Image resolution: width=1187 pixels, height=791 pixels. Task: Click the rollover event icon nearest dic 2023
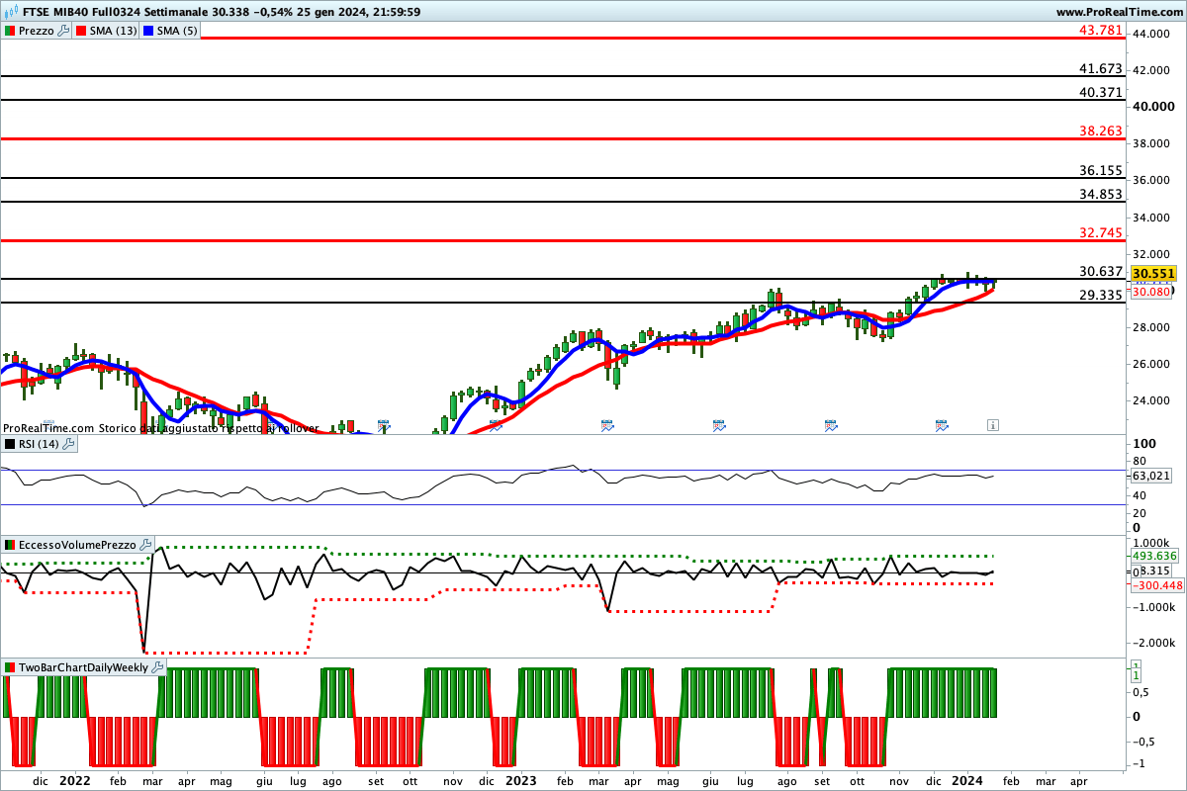coord(942,424)
